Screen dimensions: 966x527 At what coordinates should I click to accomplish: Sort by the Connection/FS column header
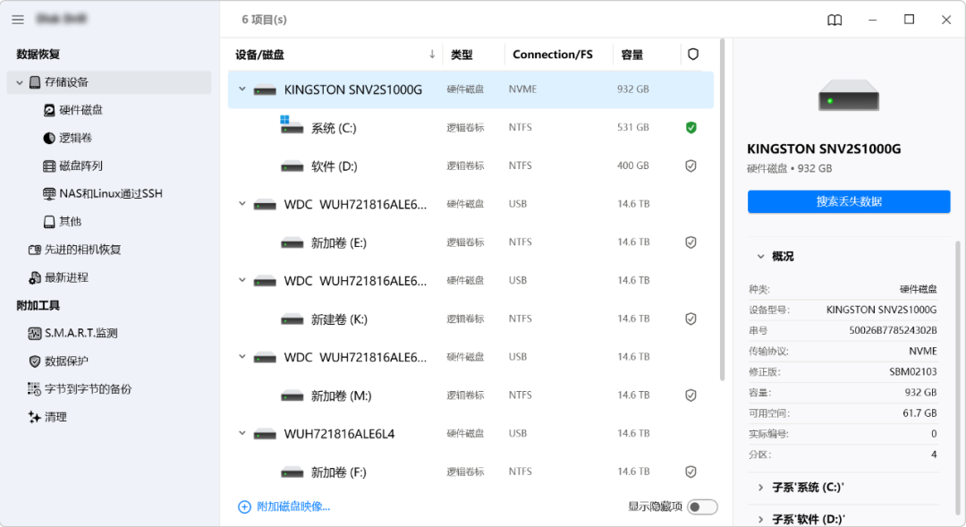click(553, 55)
